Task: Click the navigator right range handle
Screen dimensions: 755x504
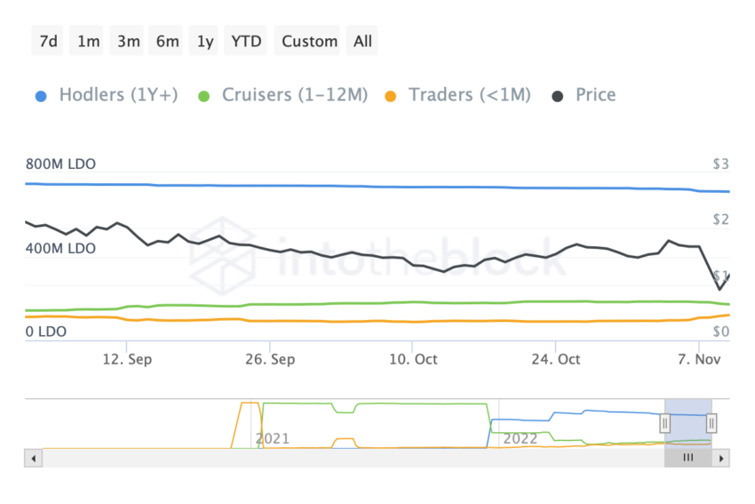Action: click(711, 423)
